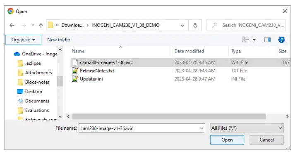Select Downloa... breadcrumb segment
This screenshot has height=154, width=295.
tap(72, 25)
